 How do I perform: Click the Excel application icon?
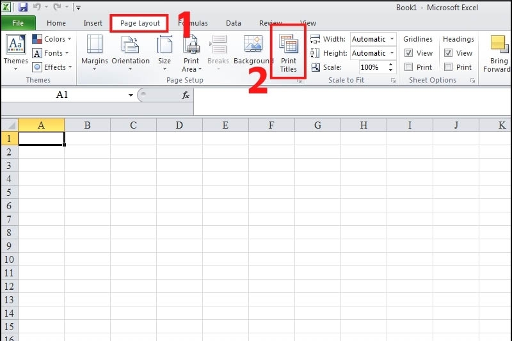(x=6, y=7)
